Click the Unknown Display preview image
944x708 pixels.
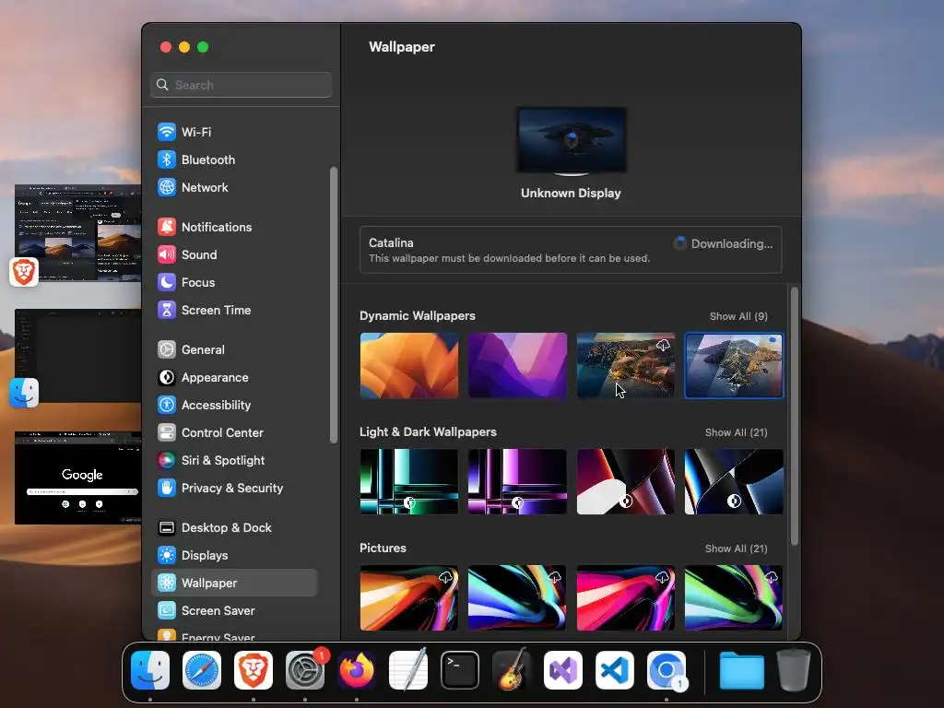[x=572, y=141]
